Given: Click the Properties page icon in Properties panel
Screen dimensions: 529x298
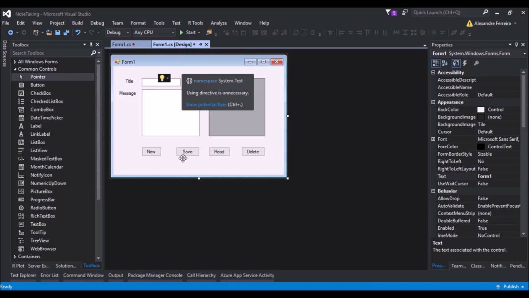Looking at the screenshot, I should tap(455, 63).
